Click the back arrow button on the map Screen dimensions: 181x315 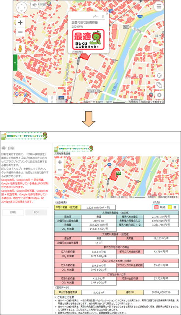click(35, 5)
